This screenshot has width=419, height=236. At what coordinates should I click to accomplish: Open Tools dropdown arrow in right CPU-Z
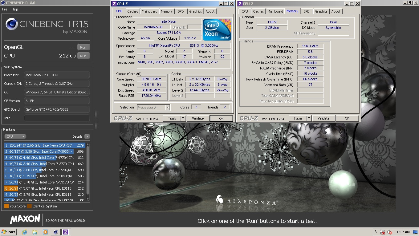tap(309, 118)
